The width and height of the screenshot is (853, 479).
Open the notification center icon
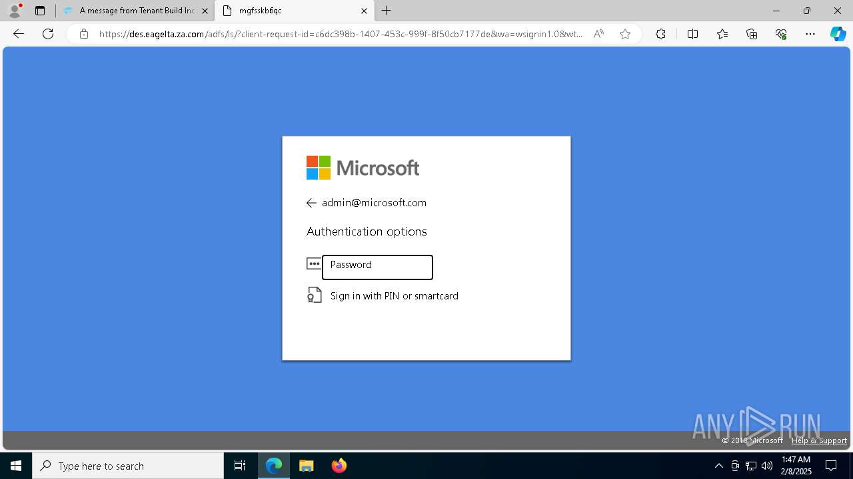coord(831,466)
